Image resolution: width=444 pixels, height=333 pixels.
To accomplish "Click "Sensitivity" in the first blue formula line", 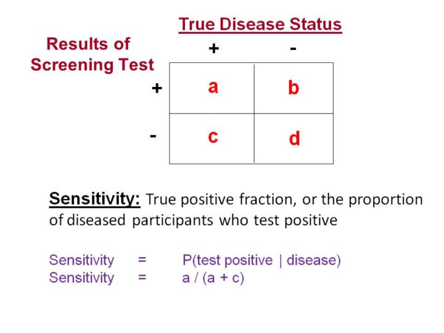I will pos(81,260).
